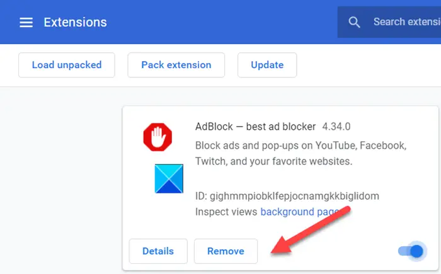Open the Extensions hamburger menu
This screenshot has width=441, height=274.
tap(26, 22)
